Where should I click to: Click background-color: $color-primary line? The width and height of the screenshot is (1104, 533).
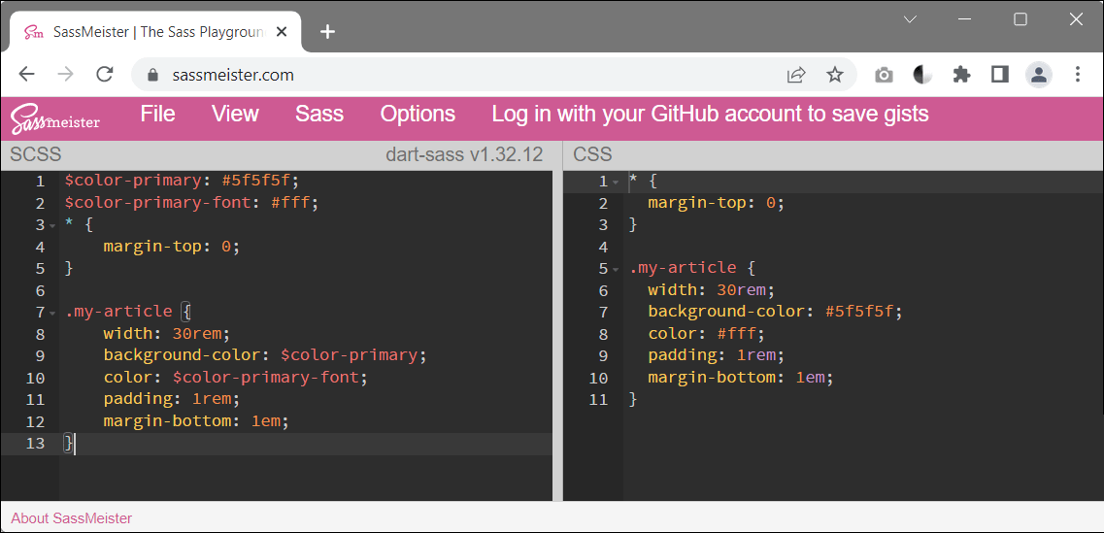pos(265,355)
